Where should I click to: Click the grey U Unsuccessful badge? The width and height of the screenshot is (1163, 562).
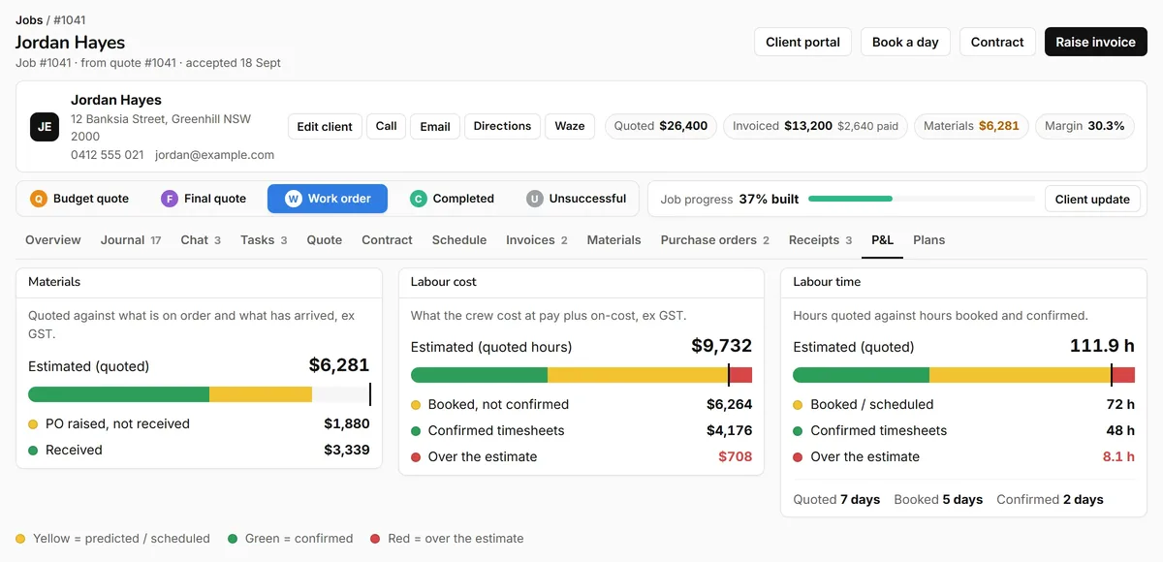tap(535, 199)
